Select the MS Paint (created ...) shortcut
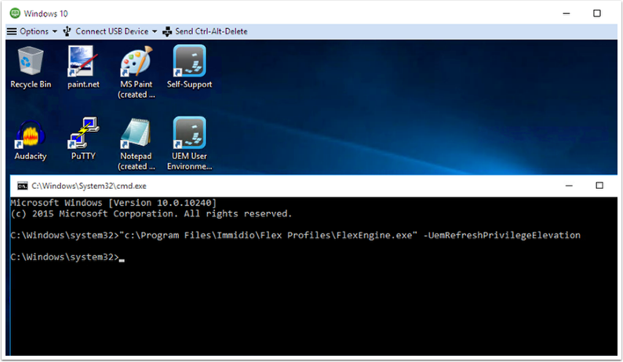623x362 pixels. (x=137, y=72)
